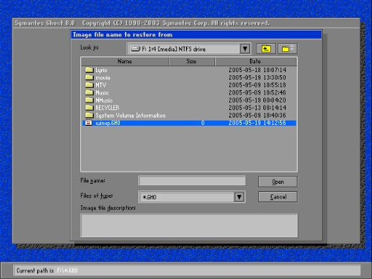
Task: Select the RECYCLER folder icon
Action: pos(89,108)
